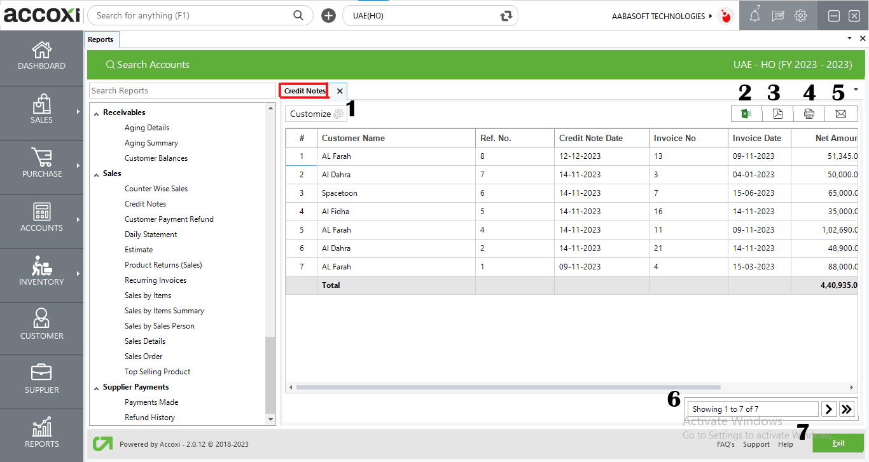The image size is (869, 462).
Task: Open Inventory module in sidebar
Action: 41,275
